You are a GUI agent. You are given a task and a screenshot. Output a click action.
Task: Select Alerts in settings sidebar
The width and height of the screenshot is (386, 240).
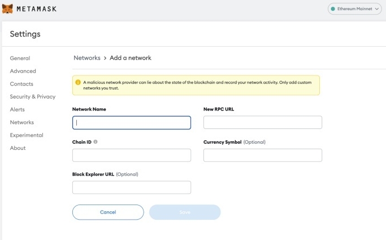18,109
